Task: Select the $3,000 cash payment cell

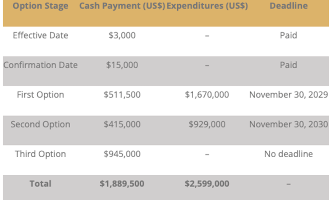Action: click(122, 35)
